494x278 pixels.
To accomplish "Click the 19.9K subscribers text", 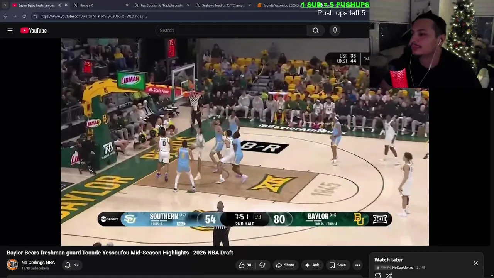I will 35,268.
